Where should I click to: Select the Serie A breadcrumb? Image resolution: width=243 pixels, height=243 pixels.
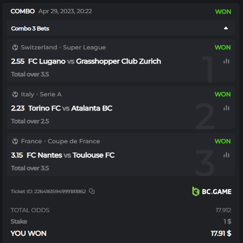pyautogui.click(x=51, y=94)
